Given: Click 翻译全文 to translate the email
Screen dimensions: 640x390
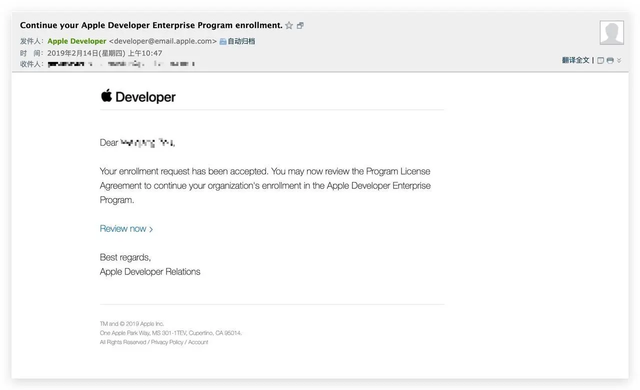Looking at the screenshot, I should [575, 60].
